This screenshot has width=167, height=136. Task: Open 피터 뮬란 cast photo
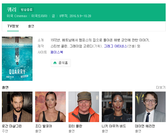[x=84, y=107]
